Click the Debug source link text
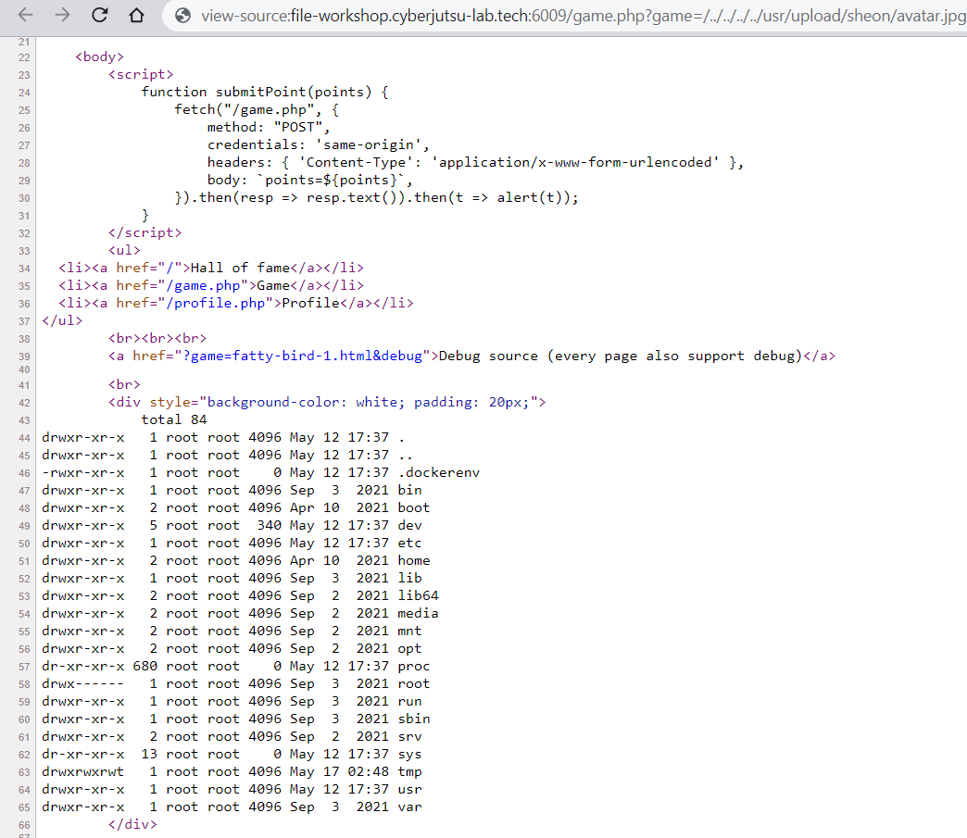This screenshot has height=838, width=967. coord(620,356)
